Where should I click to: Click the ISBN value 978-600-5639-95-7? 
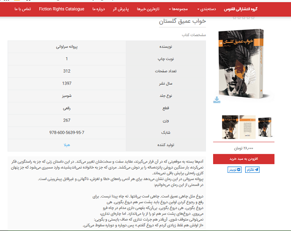(x=66, y=133)
